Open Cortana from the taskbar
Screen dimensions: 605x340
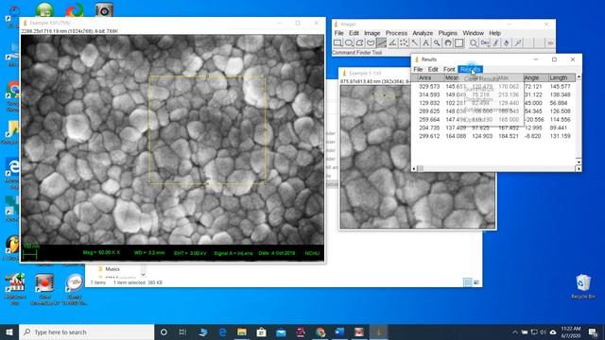tap(164, 331)
